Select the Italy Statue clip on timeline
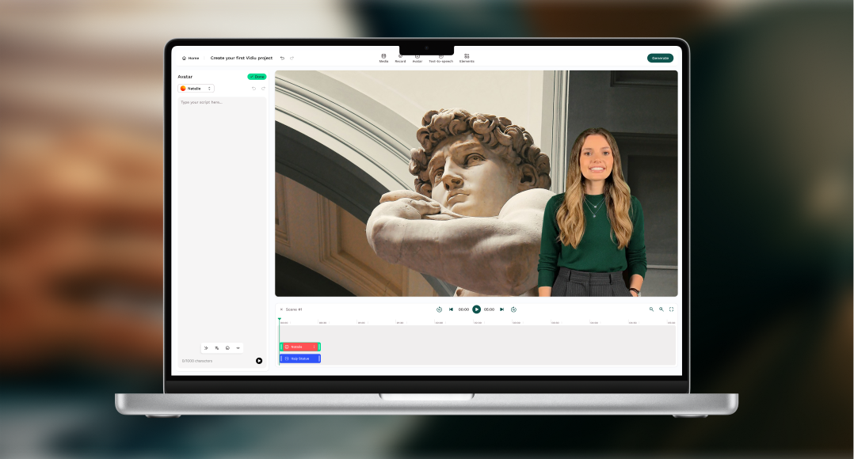The width and height of the screenshot is (854, 459). point(299,358)
